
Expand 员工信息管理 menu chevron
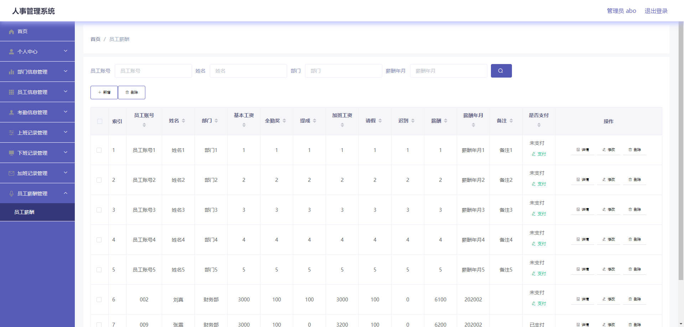66,91
